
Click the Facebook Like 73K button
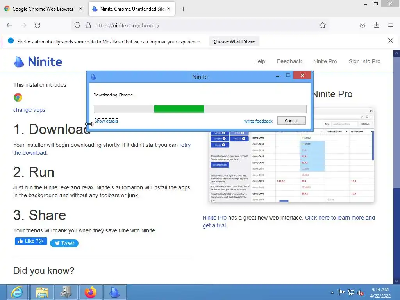click(x=31, y=241)
